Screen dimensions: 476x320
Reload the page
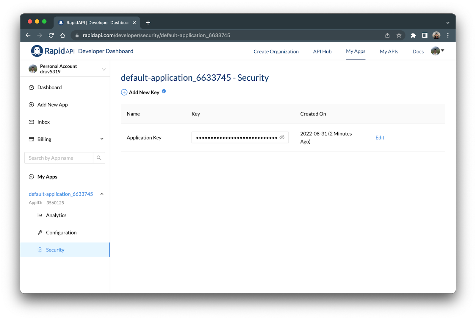coord(51,35)
